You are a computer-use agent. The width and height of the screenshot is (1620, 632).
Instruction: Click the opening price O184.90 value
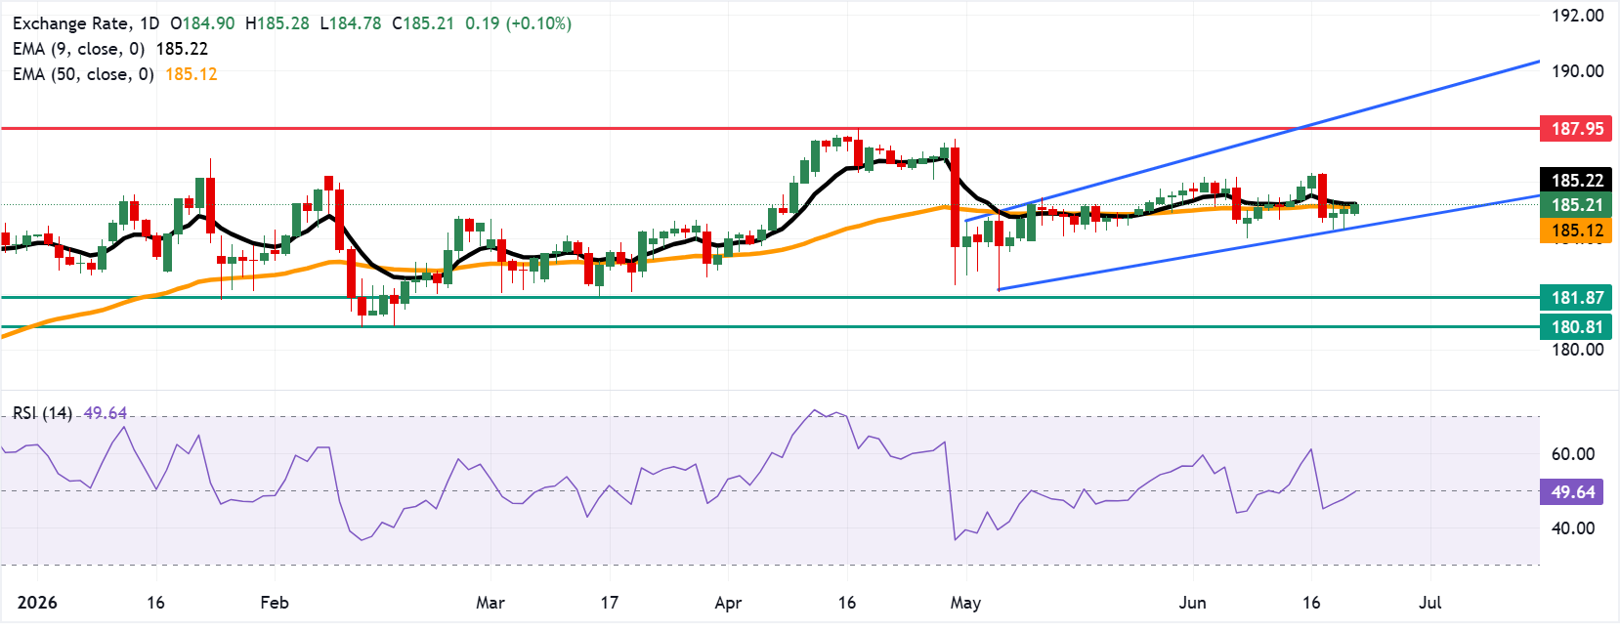click(x=202, y=22)
